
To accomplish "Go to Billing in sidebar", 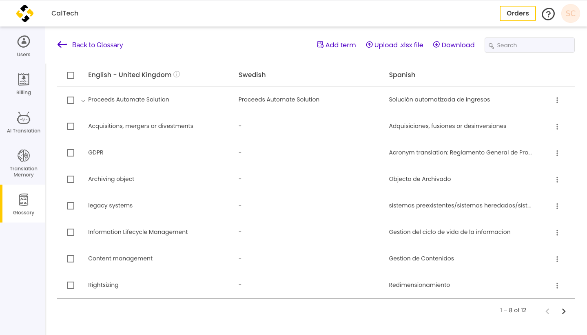I will pos(24,84).
